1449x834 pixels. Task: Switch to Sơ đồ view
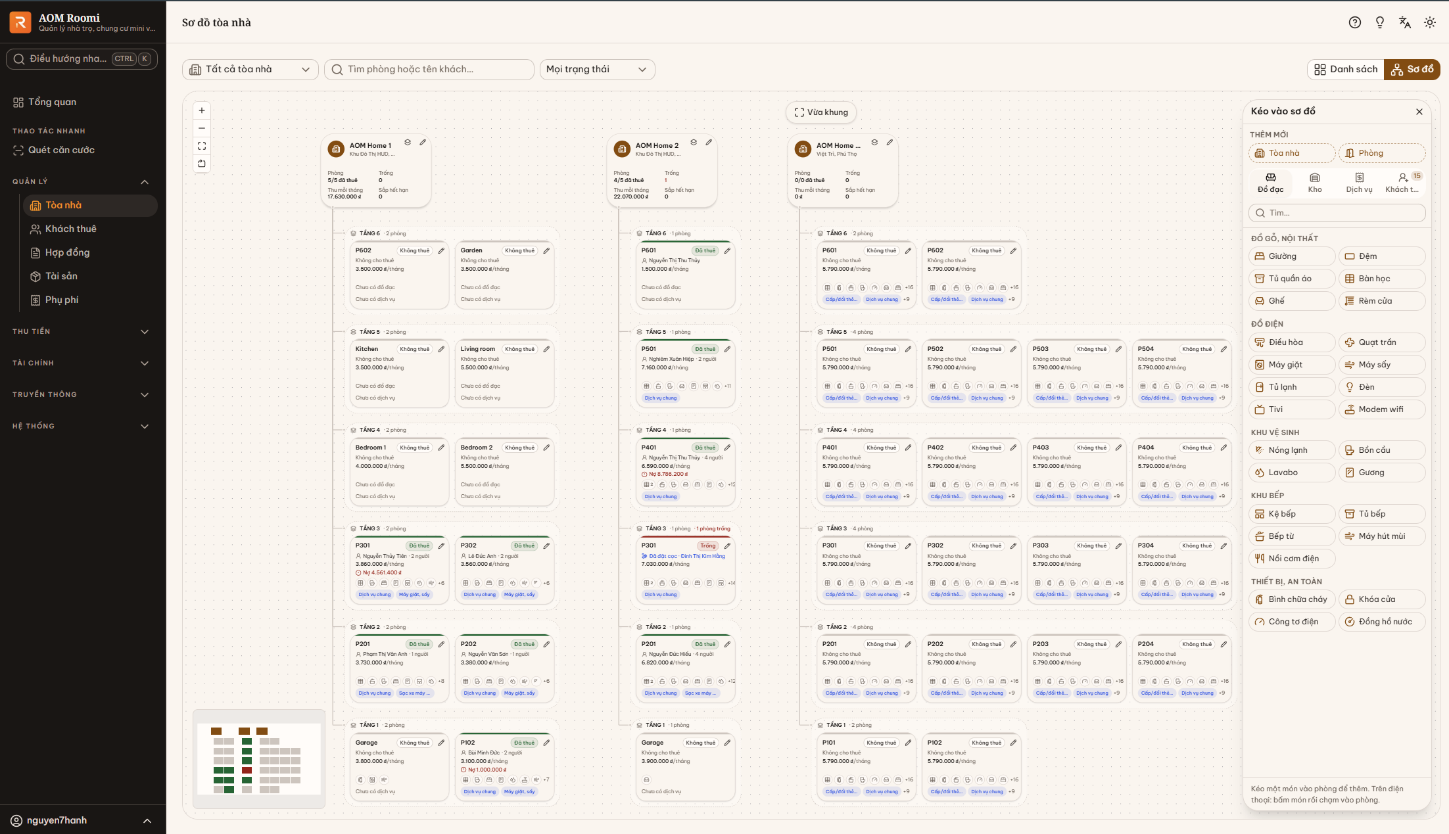click(x=1412, y=70)
